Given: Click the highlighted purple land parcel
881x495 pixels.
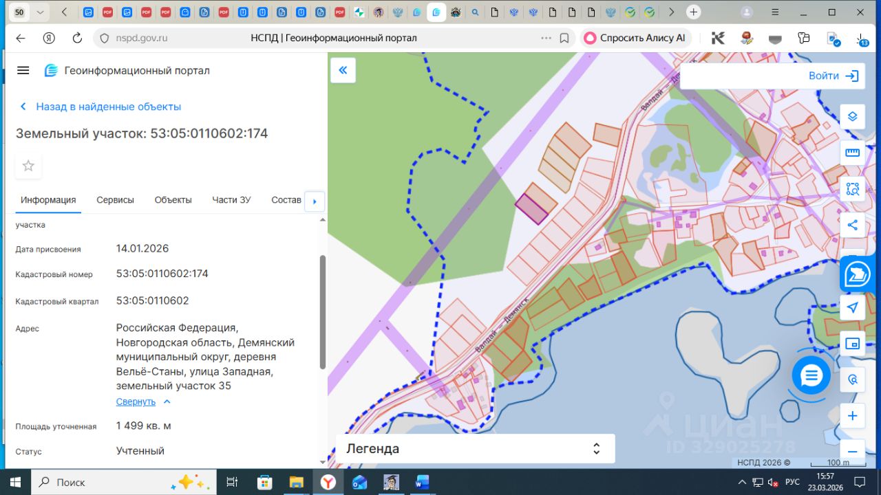Looking at the screenshot, I should click(531, 209).
